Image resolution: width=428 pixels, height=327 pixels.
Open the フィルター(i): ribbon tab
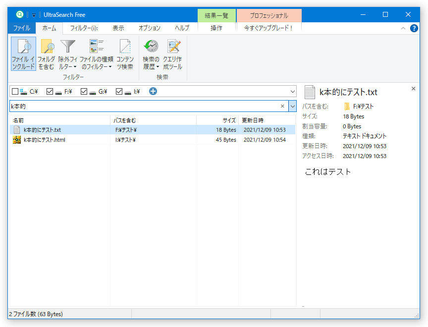point(84,28)
